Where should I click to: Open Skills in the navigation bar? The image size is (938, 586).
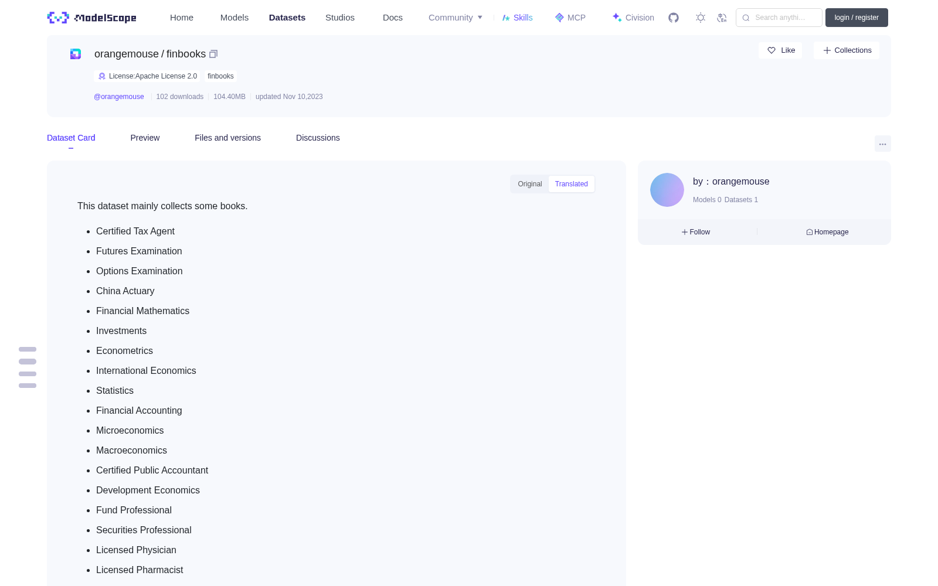click(517, 18)
